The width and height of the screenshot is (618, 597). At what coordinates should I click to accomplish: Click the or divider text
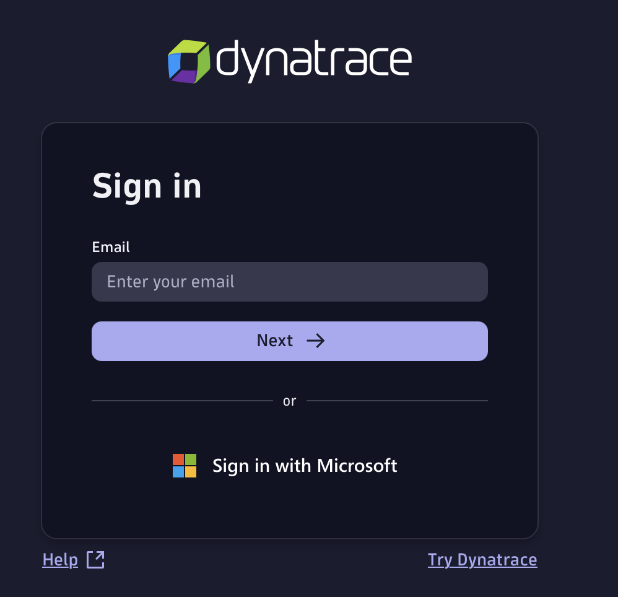point(289,401)
